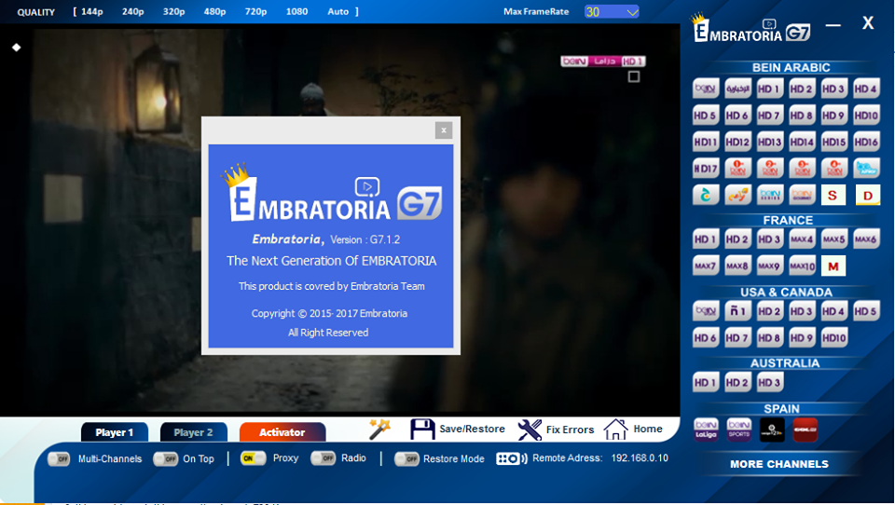Click the Remote Adress remote-control icon
Image resolution: width=895 pixels, height=505 pixels.
coord(512,458)
